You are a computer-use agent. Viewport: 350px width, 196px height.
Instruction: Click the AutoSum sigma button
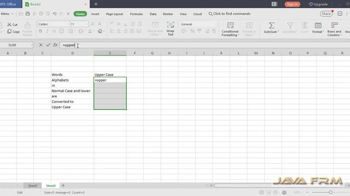[271, 28]
